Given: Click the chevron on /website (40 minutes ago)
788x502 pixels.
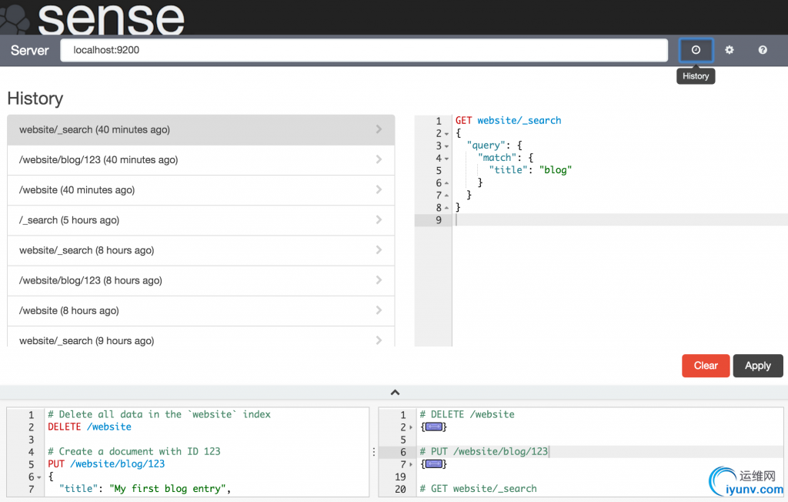Looking at the screenshot, I should click(x=379, y=189).
